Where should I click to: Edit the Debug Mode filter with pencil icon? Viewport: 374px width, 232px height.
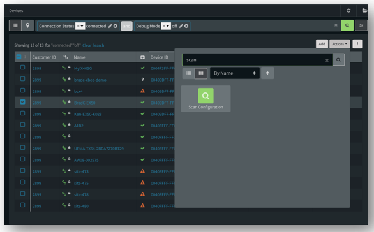181,26
